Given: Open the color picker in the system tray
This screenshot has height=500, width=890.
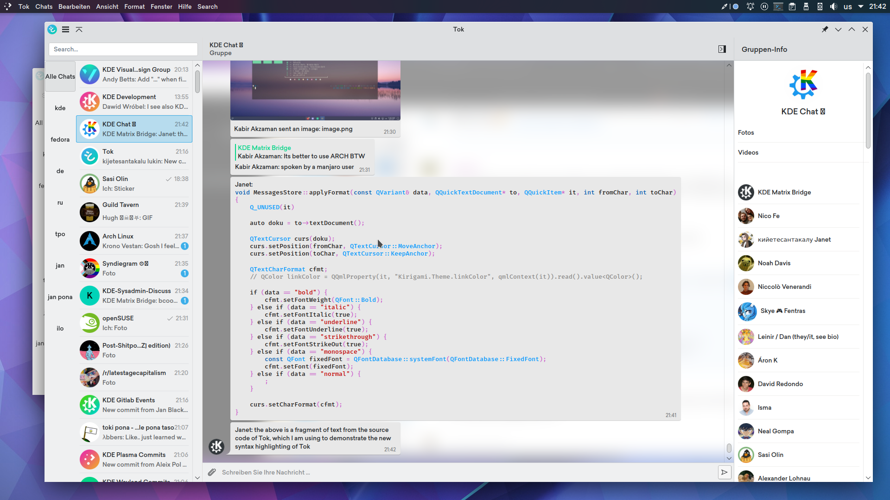Looking at the screenshot, I should pos(725,6).
